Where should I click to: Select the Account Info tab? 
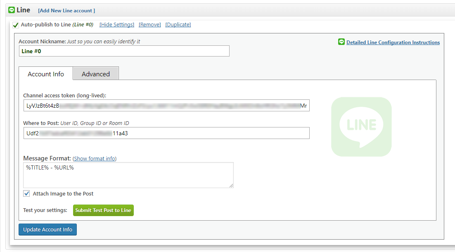pyautogui.click(x=46, y=74)
